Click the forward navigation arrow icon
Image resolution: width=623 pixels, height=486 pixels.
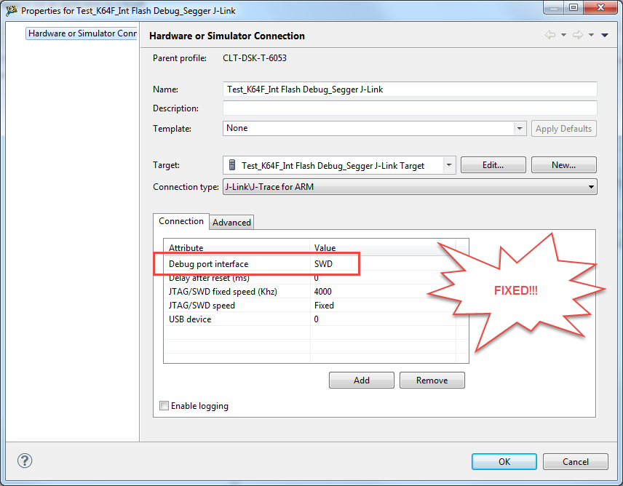click(x=578, y=35)
